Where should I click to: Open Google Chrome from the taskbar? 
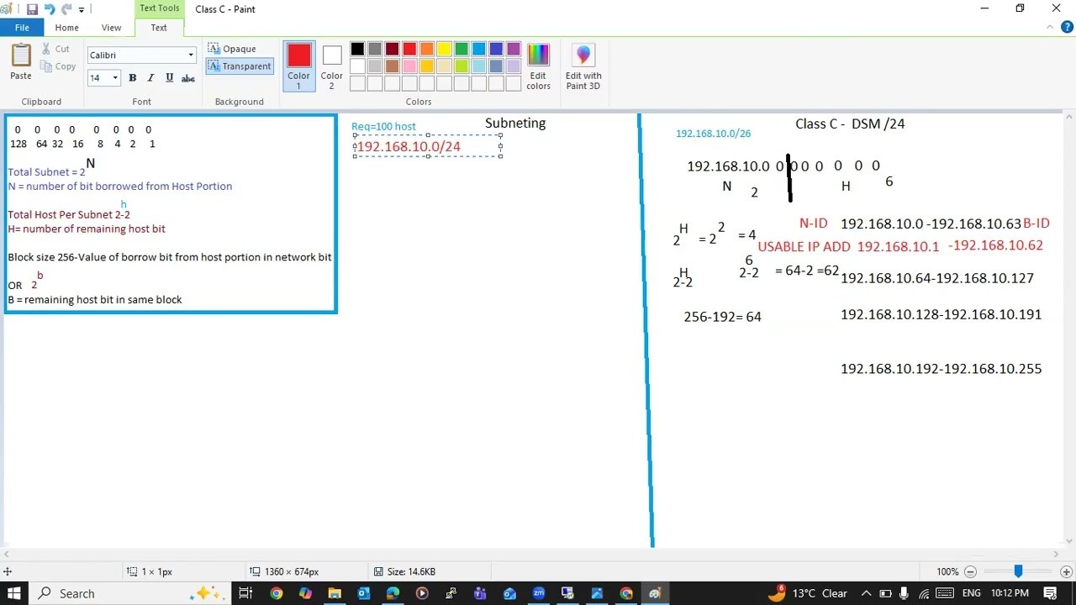(x=276, y=593)
